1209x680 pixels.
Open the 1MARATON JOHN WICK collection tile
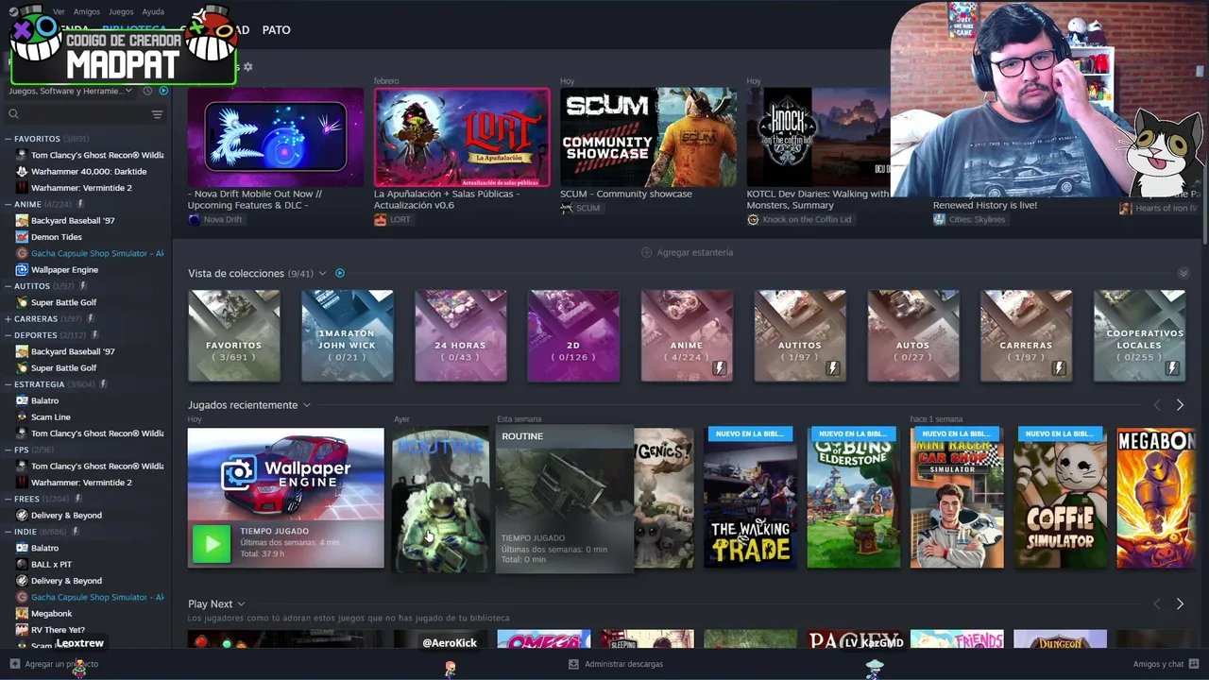coord(348,336)
